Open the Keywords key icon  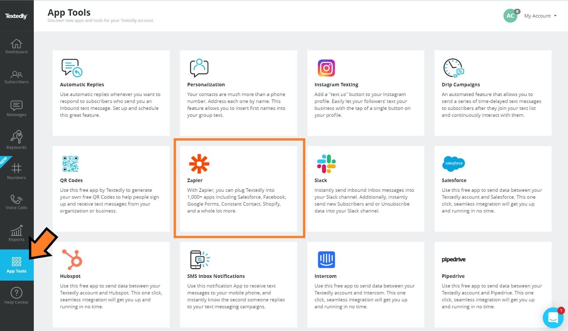(16, 137)
